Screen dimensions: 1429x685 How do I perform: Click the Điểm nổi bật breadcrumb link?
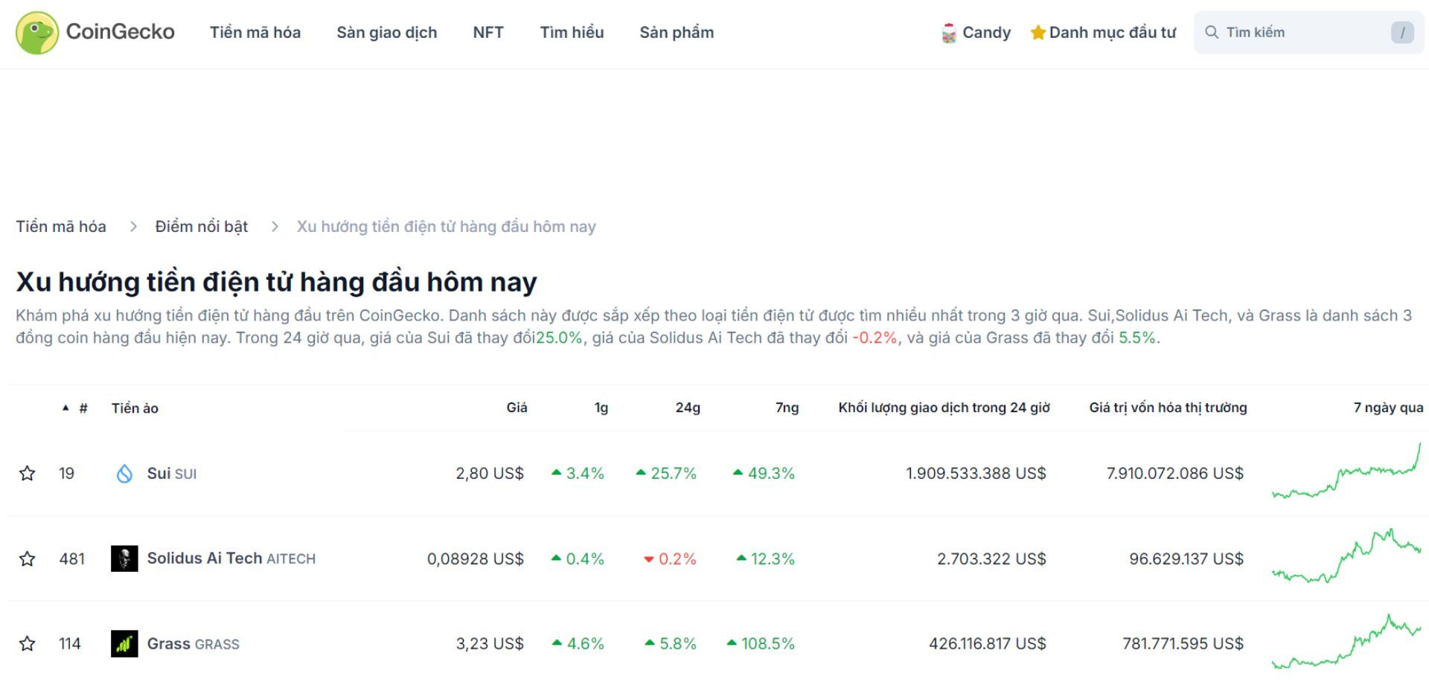coord(201,226)
